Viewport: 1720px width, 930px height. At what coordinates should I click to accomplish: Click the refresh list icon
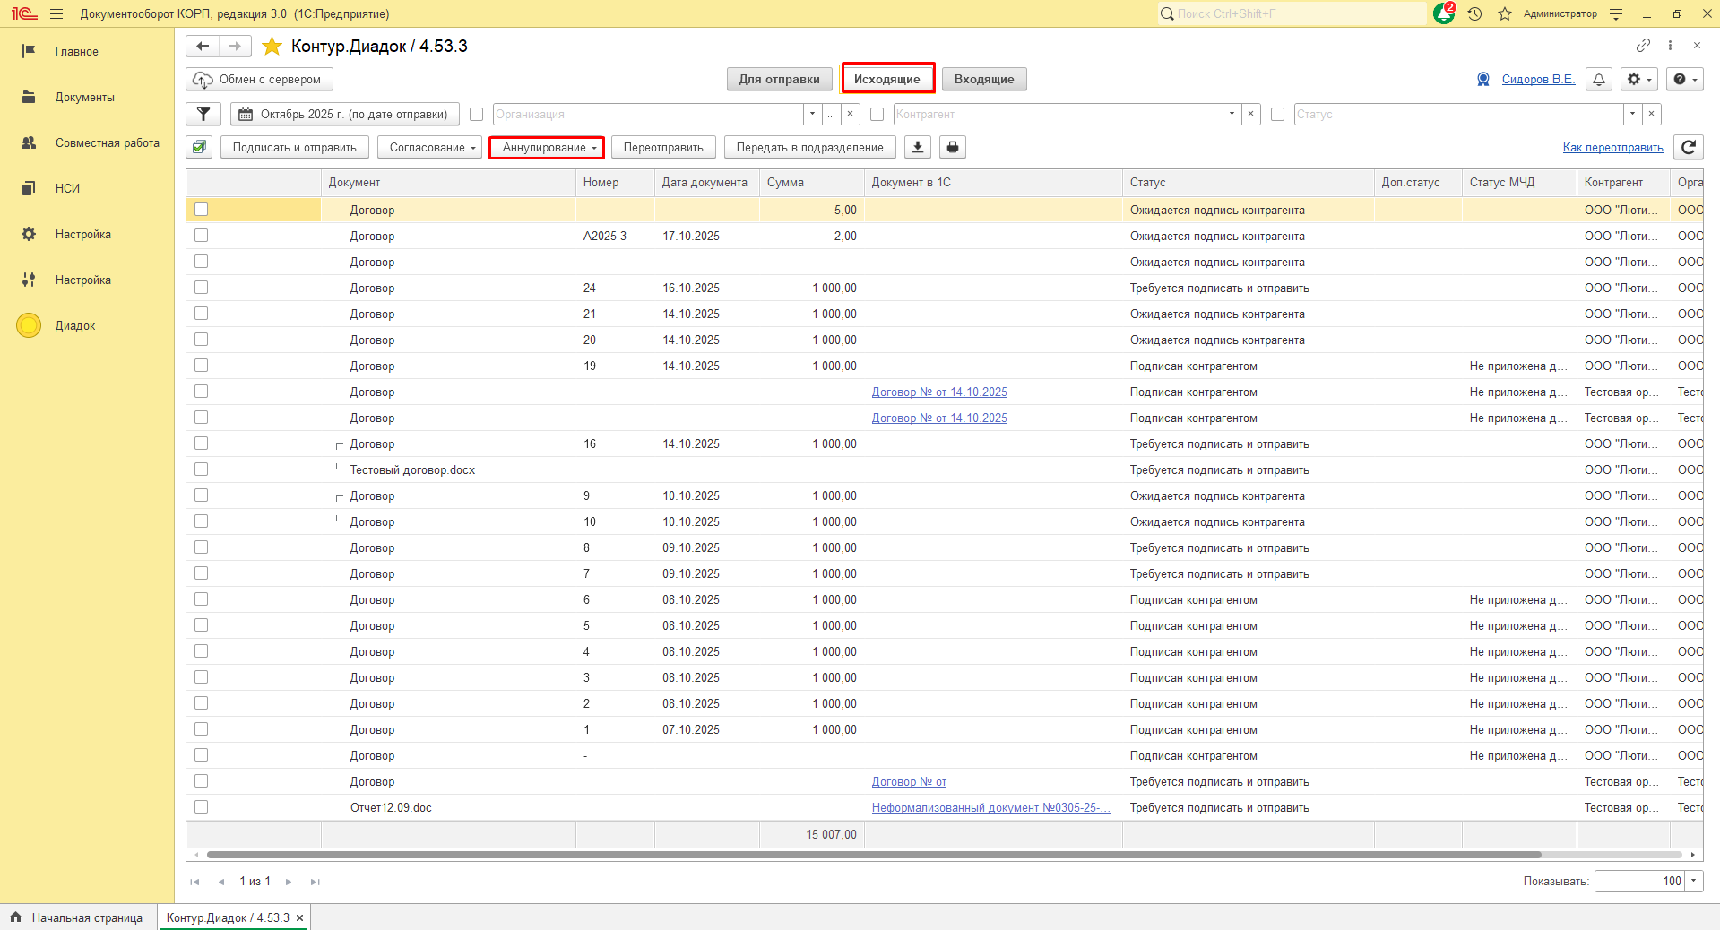[x=1689, y=147]
